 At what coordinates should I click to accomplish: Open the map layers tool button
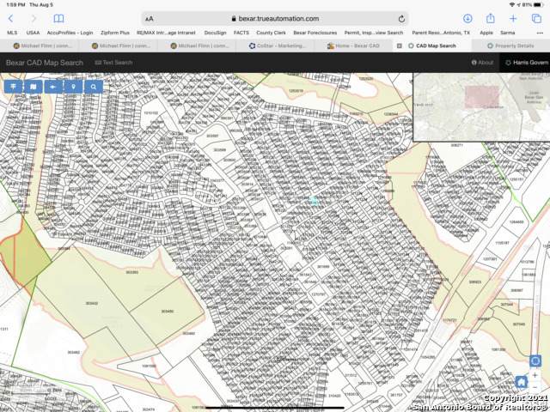(14, 87)
